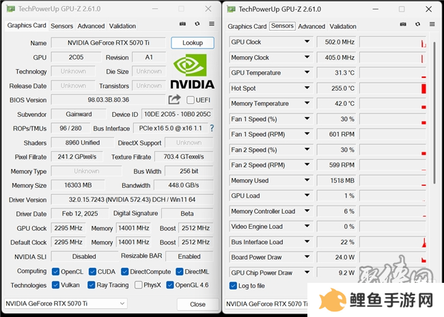444x317 pixels.
Task: Click Memory Size value 16303 MB
Action: coord(78,185)
